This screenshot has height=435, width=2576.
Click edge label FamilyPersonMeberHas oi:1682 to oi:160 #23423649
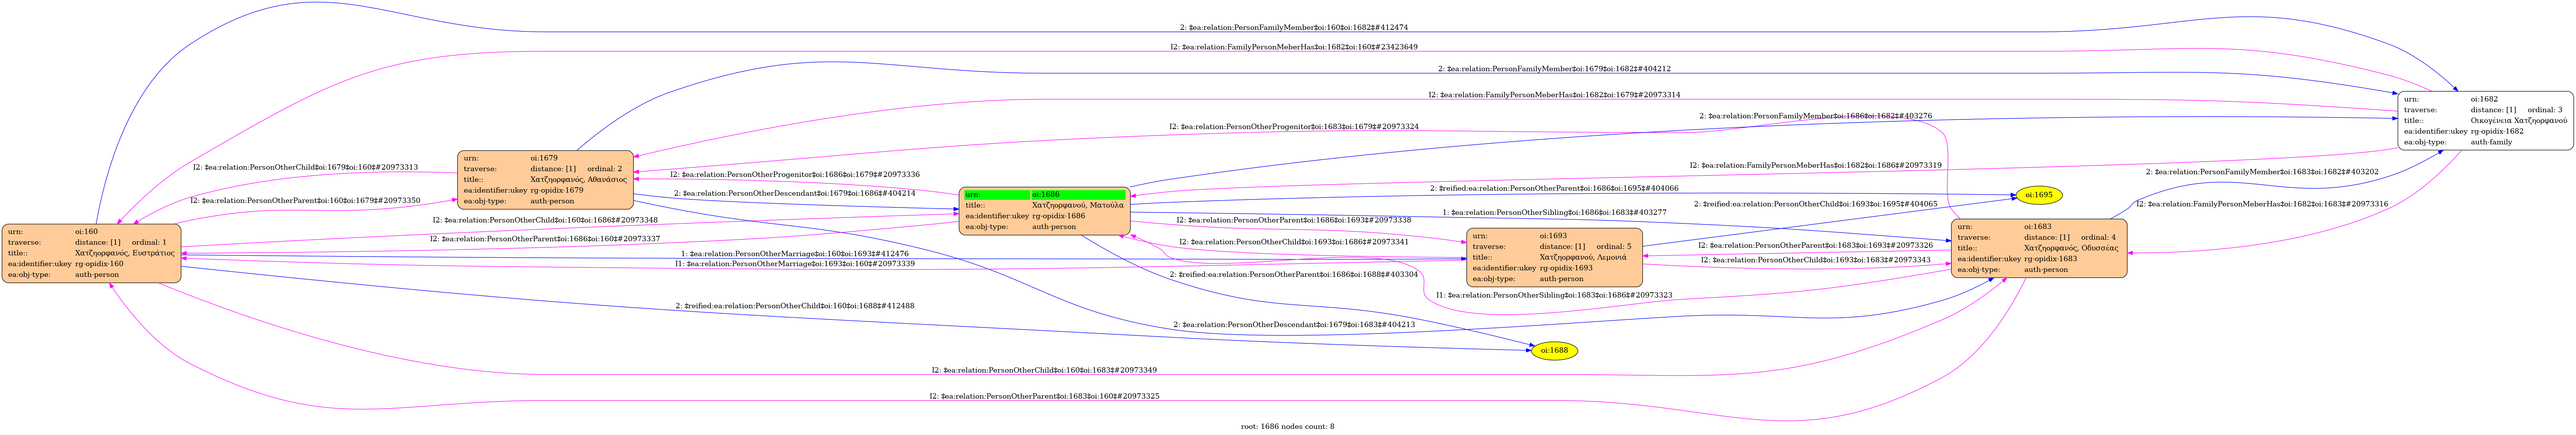click(1293, 47)
